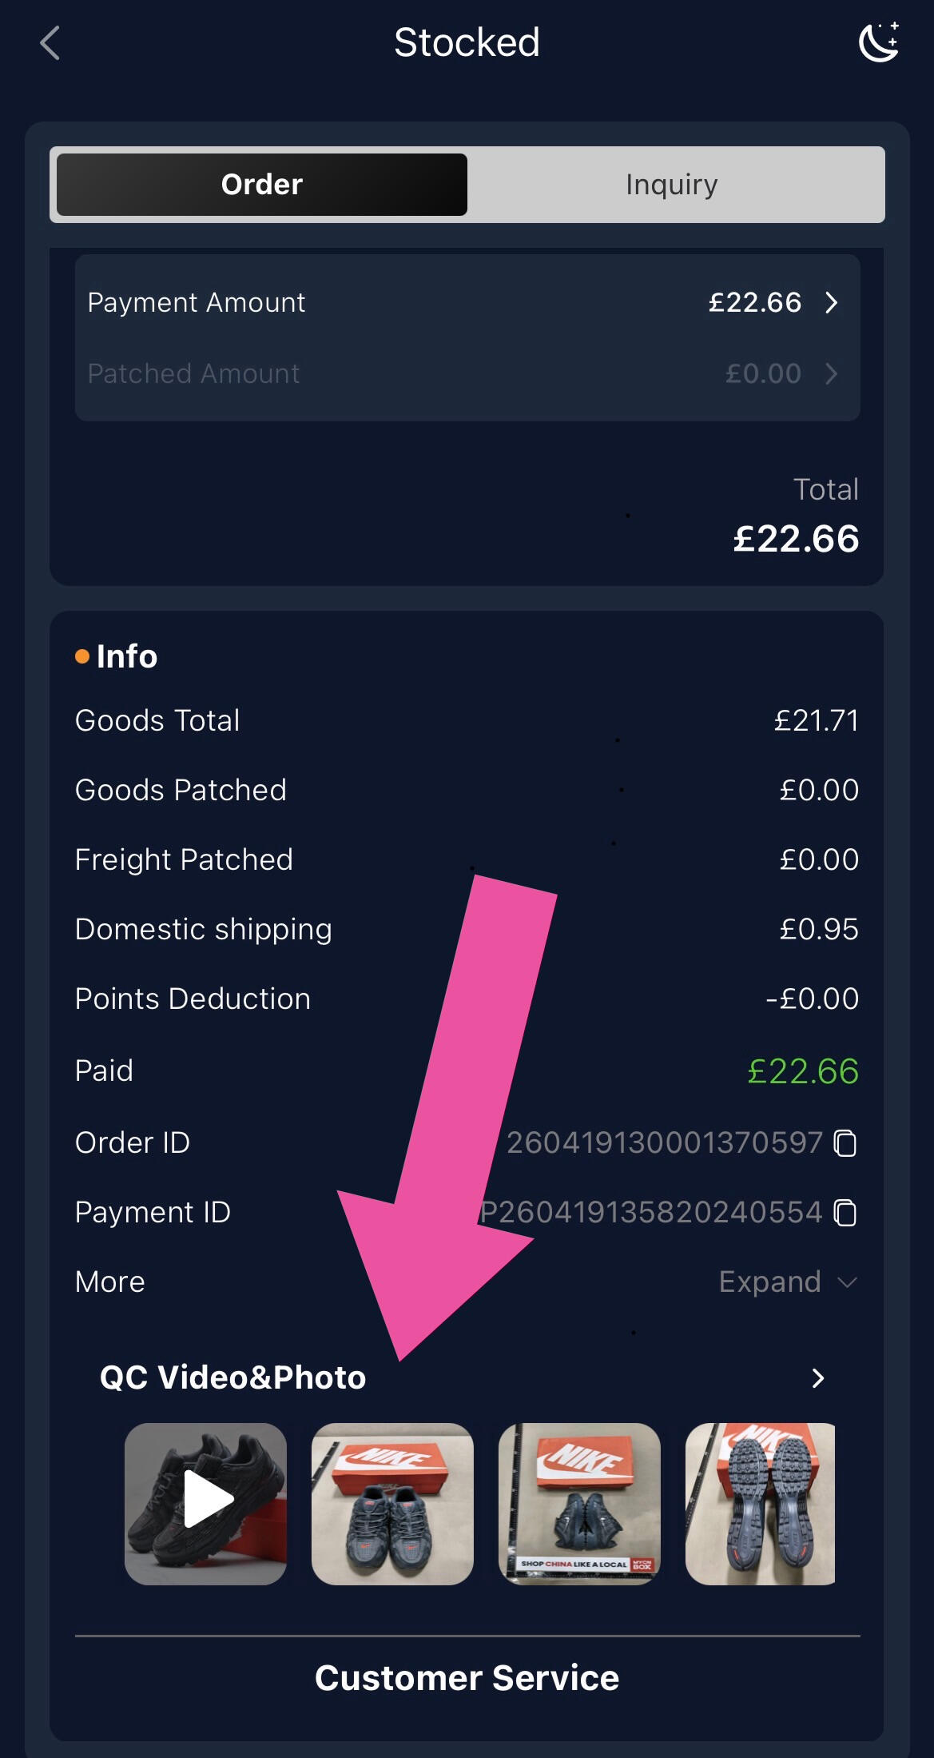Open QC Video&Photo gallery arrow
Screen dimensions: 934x1758
click(x=817, y=1378)
